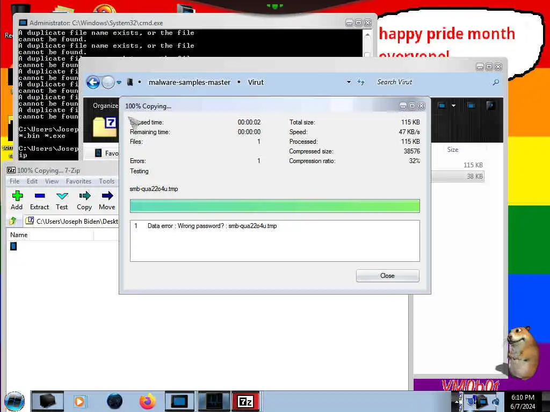550x412 pixels.
Task: Open the view options dropdown arrow
Action: 453,106
